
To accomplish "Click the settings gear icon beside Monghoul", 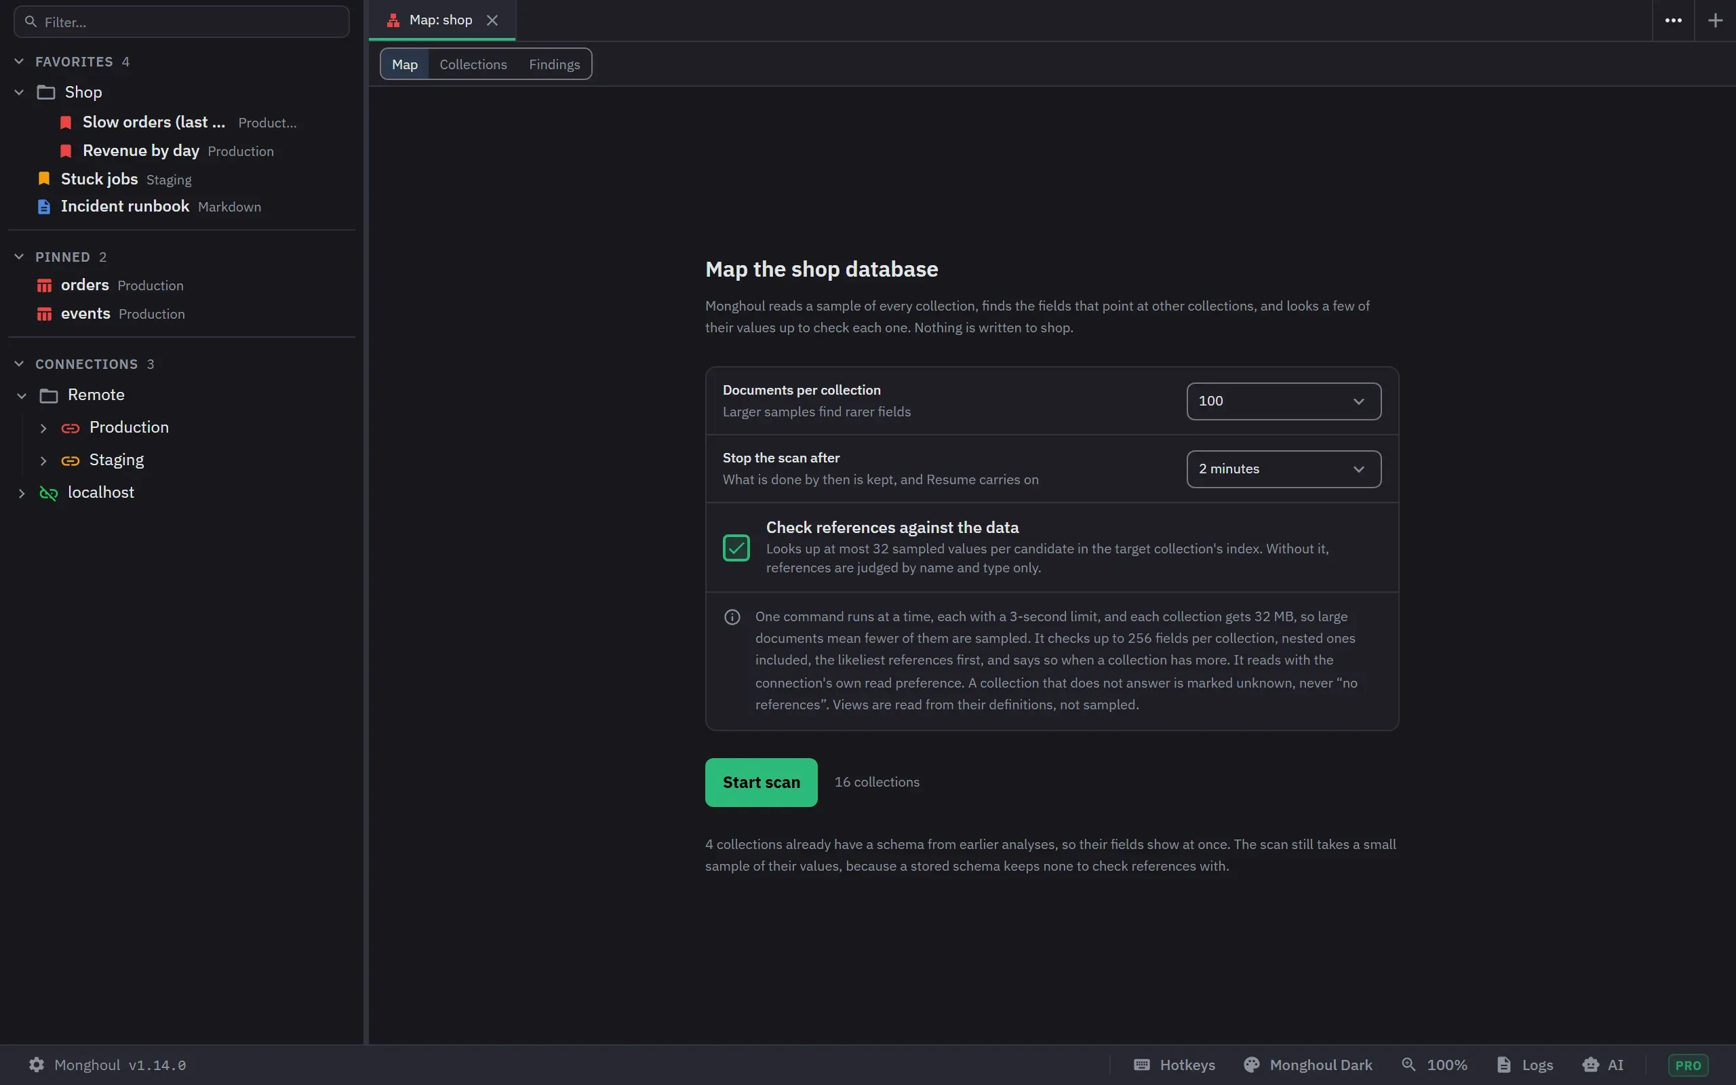I will [x=37, y=1064].
